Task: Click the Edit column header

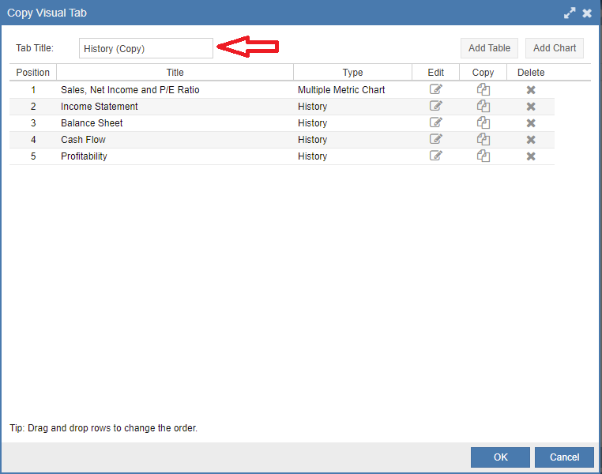Action: [436, 72]
